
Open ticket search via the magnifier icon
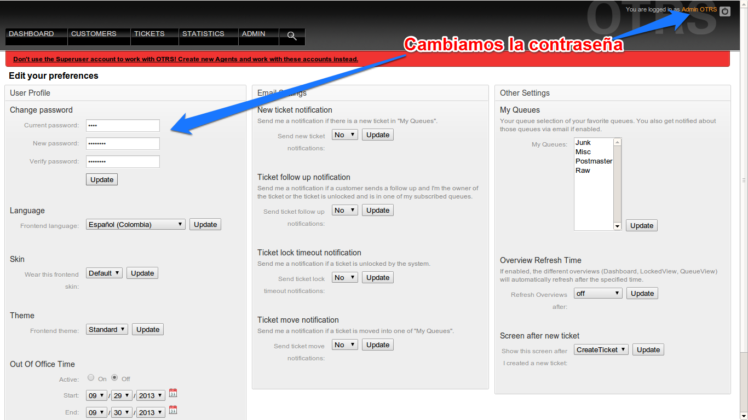(292, 37)
